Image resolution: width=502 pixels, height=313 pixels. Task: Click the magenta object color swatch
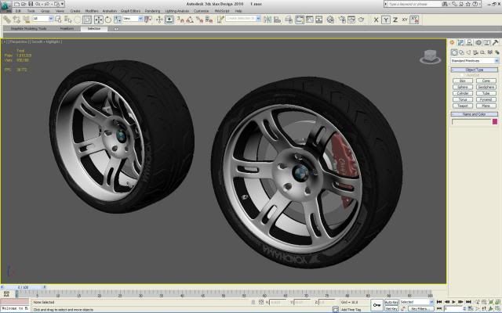tap(495, 122)
